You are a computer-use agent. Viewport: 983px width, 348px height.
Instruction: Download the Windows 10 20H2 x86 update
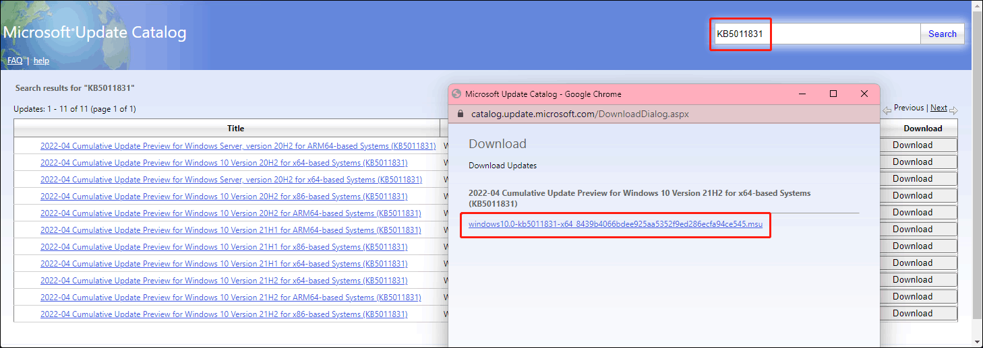click(918, 195)
